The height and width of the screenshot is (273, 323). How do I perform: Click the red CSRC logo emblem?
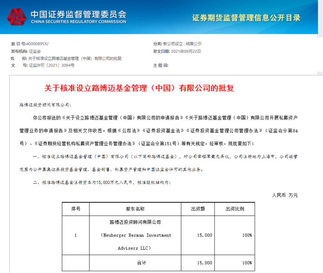click(x=16, y=17)
